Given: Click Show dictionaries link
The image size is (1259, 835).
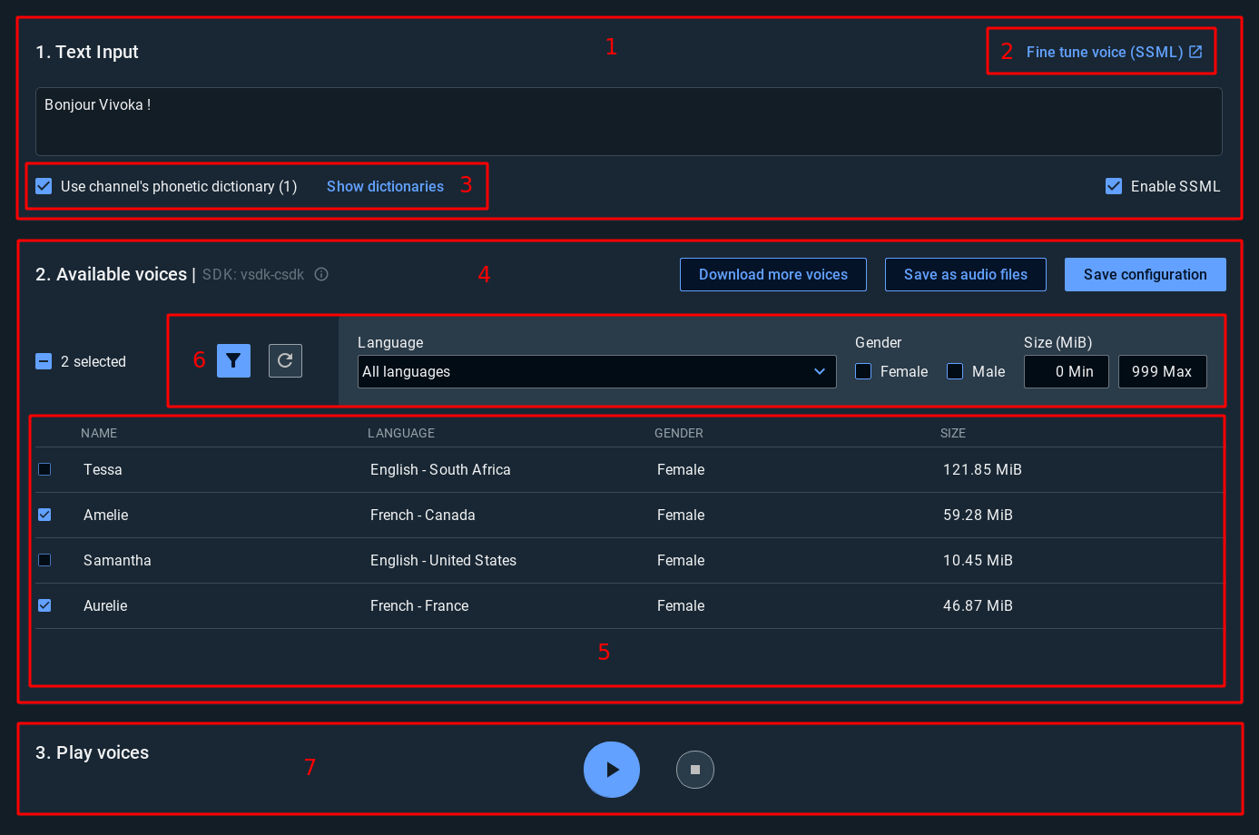Looking at the screenshot, I should (x=385, y=186).
